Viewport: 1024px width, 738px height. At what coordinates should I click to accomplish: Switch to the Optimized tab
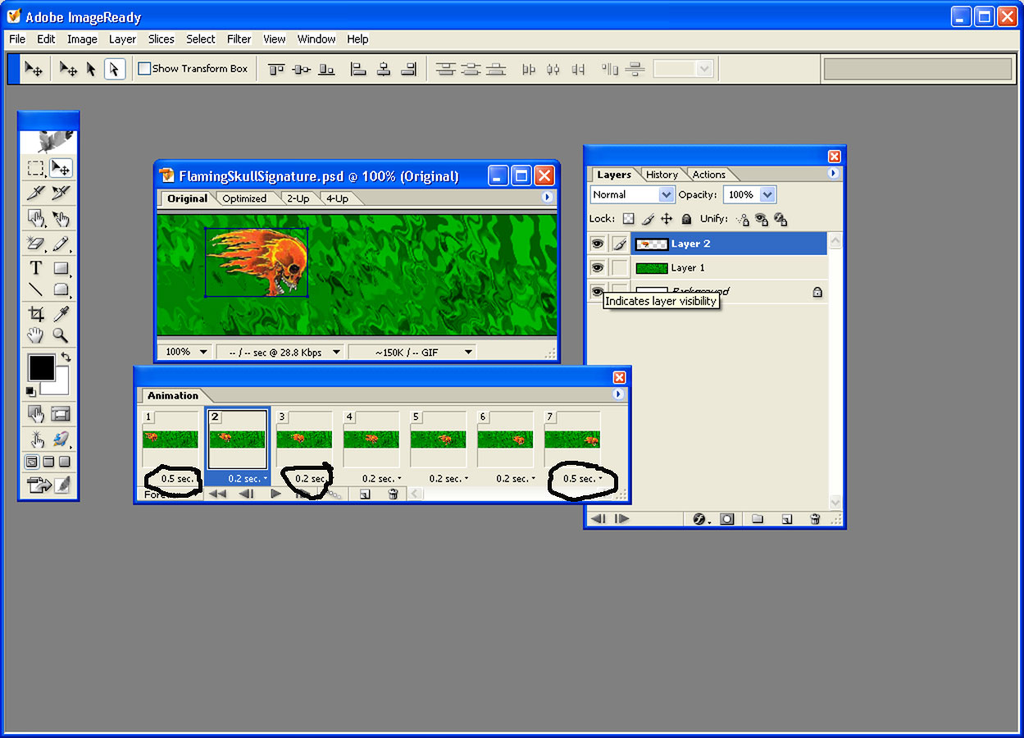tap(244, 198)
